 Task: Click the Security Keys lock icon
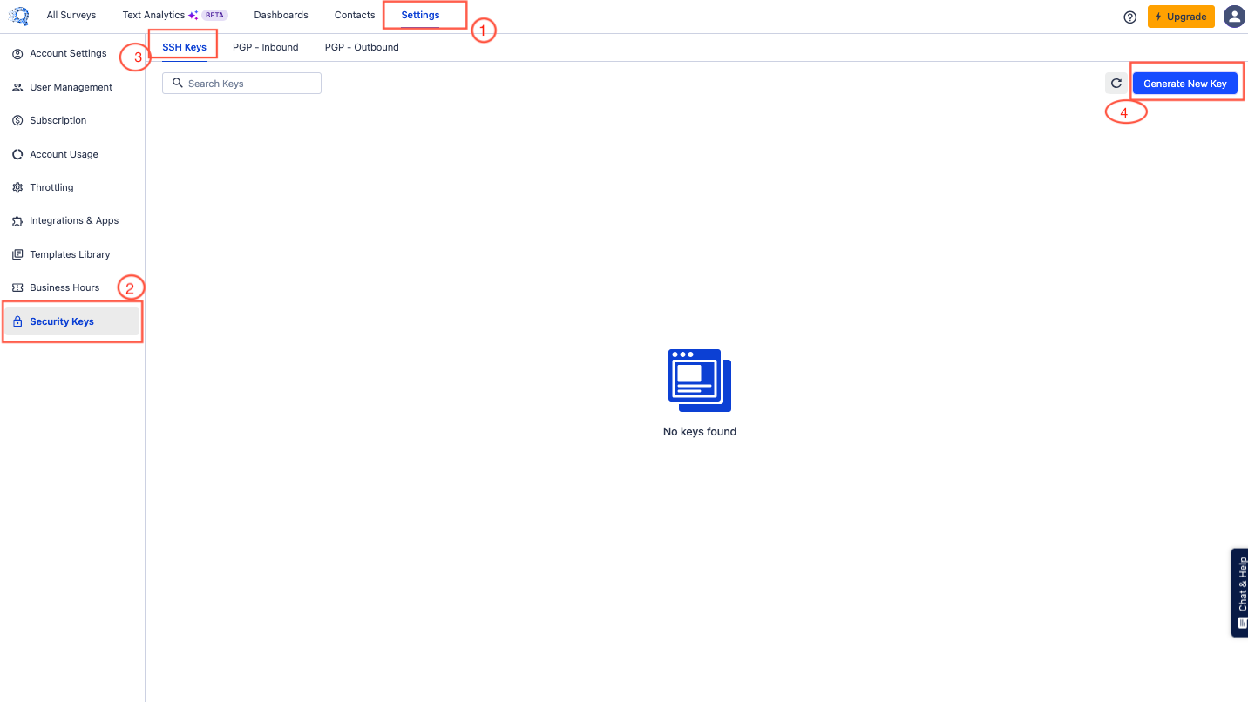coord(17,321)
